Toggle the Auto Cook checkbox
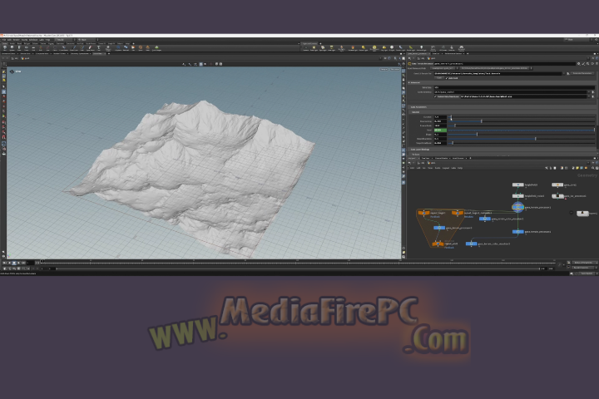599x399 pixels. 447,78
